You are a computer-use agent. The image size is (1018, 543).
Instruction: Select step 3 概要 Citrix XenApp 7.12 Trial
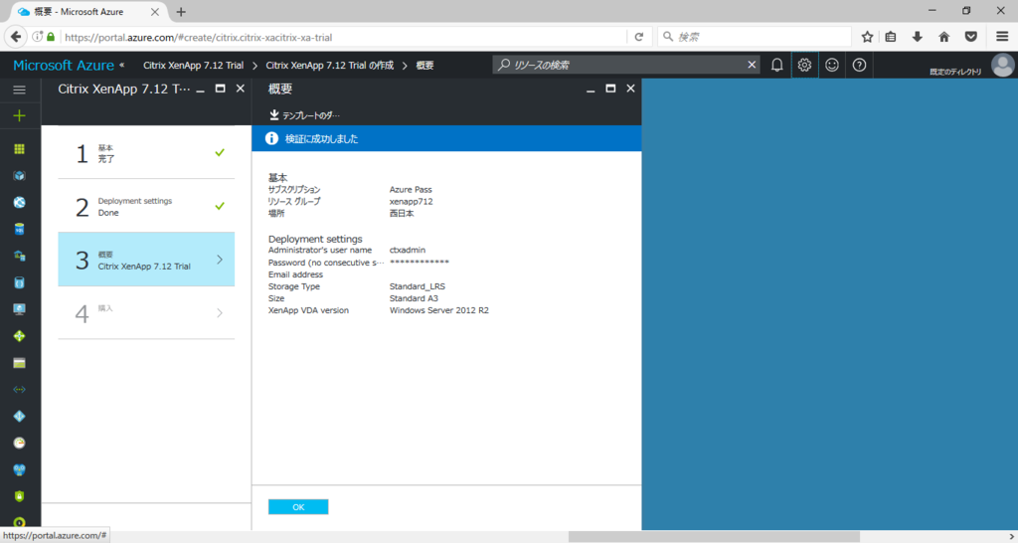click(146, 260)
